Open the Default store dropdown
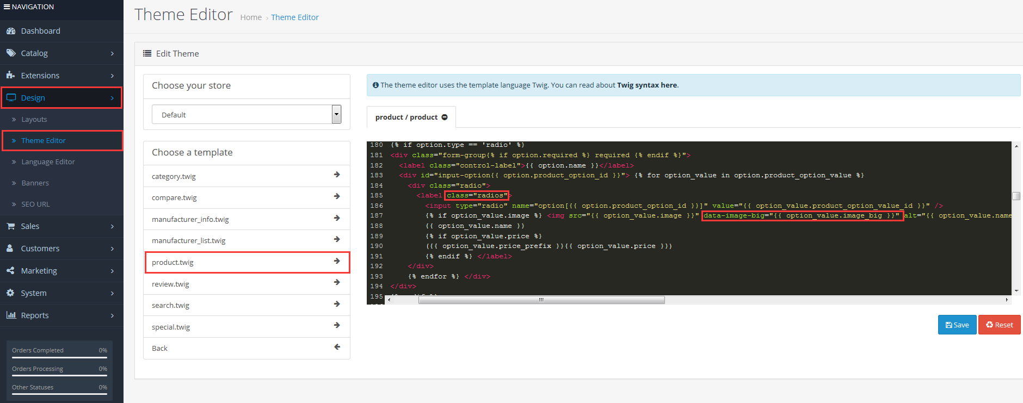Screen dimensions: 1023x403 click(246, 114)
